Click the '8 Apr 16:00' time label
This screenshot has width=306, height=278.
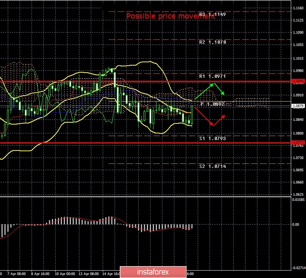(40, 274)
